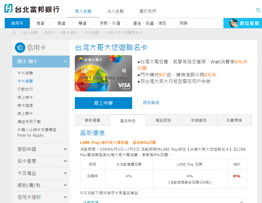Viewport: 262px width, 203px height.
Task: Click the breadcrumb home icon
Action: [14, 33]
